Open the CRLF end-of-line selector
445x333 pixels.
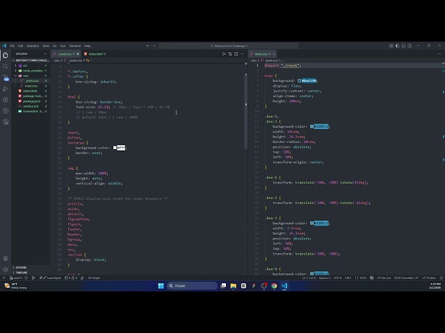coord(348,277)
